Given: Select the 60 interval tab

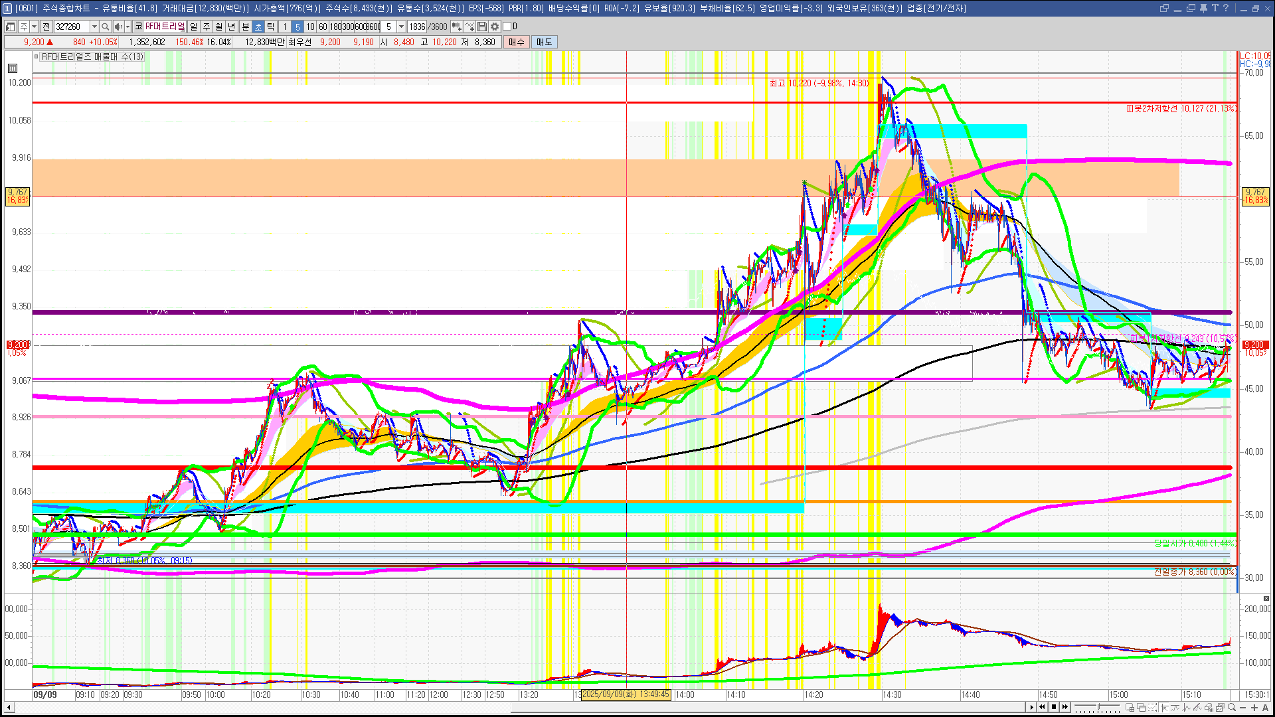Looking at the screenshot, I should [x=323, y=27].
